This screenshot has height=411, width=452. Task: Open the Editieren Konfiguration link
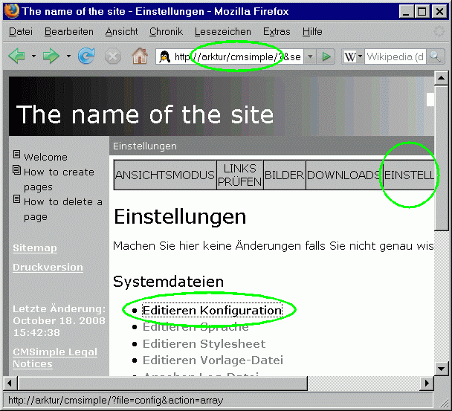tap(212, 311)
